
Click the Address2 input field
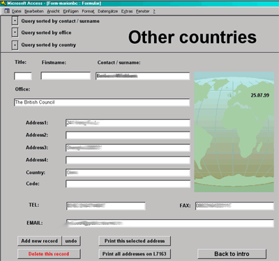click(128, 135)
